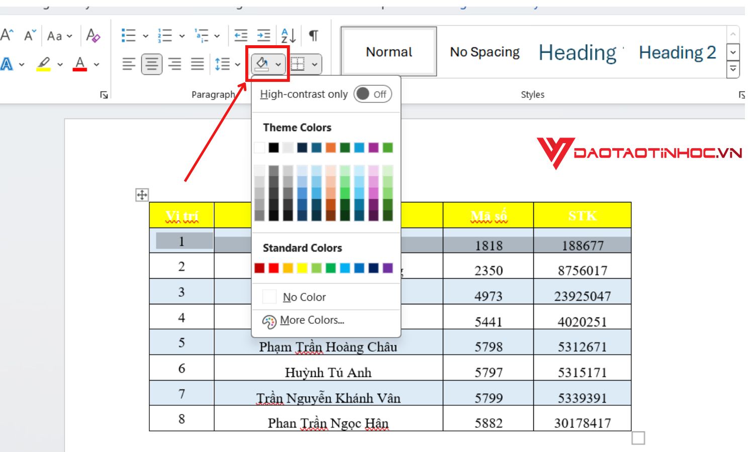Image resolution: width=754 pixels, height=452 pixels.
Task: Collapse the Shading dropdown arrow
Action: [x=278, y=65]
